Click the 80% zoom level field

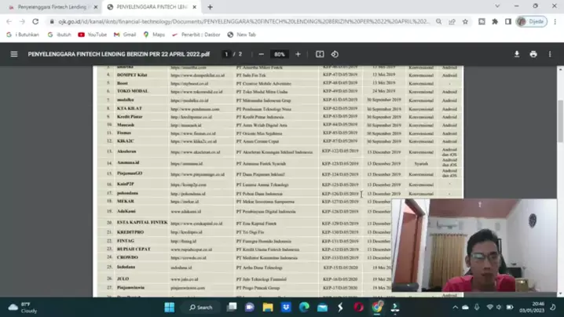(279, 54)
